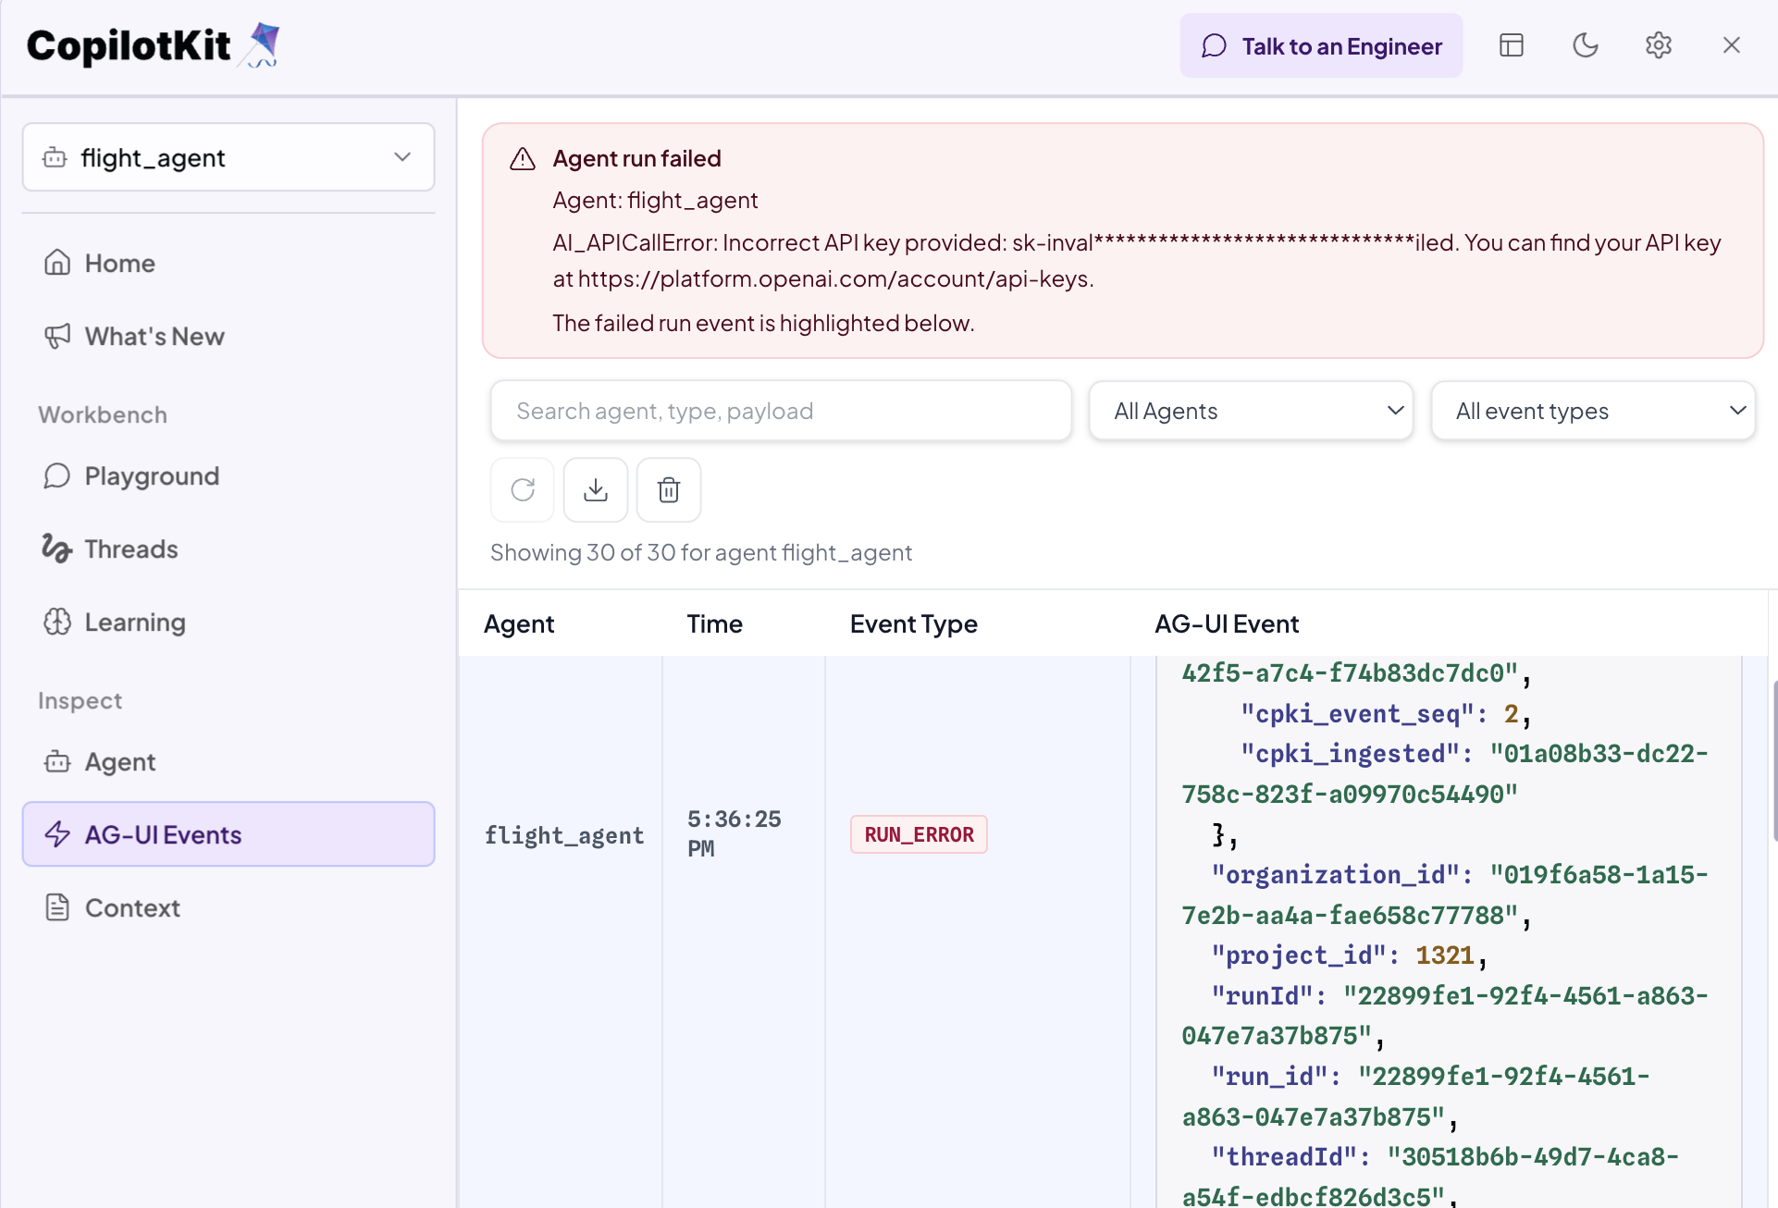The image size is (1778, 1208).
Task: Click the cpki_event_seq line in payload
Action: (1387, 714)
